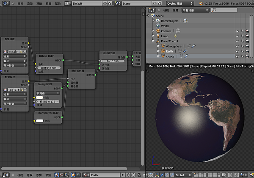254x178 pixels.
Task: Add new material with plus beside Earth
Action: pyautogui.click(x=128, y=175)
